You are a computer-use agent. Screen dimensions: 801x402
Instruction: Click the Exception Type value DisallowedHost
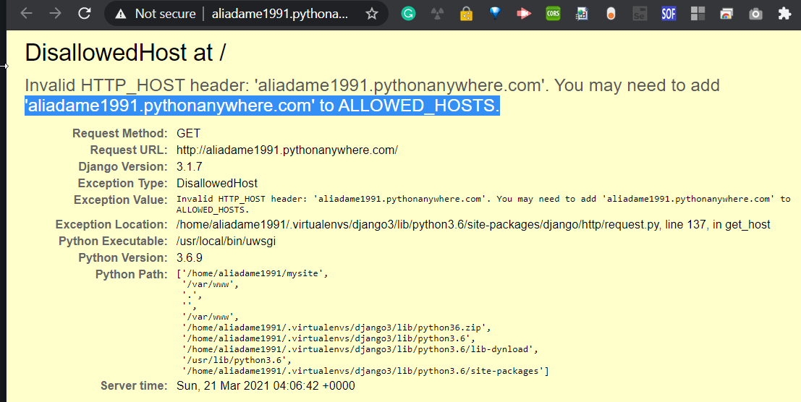(217, 183)
